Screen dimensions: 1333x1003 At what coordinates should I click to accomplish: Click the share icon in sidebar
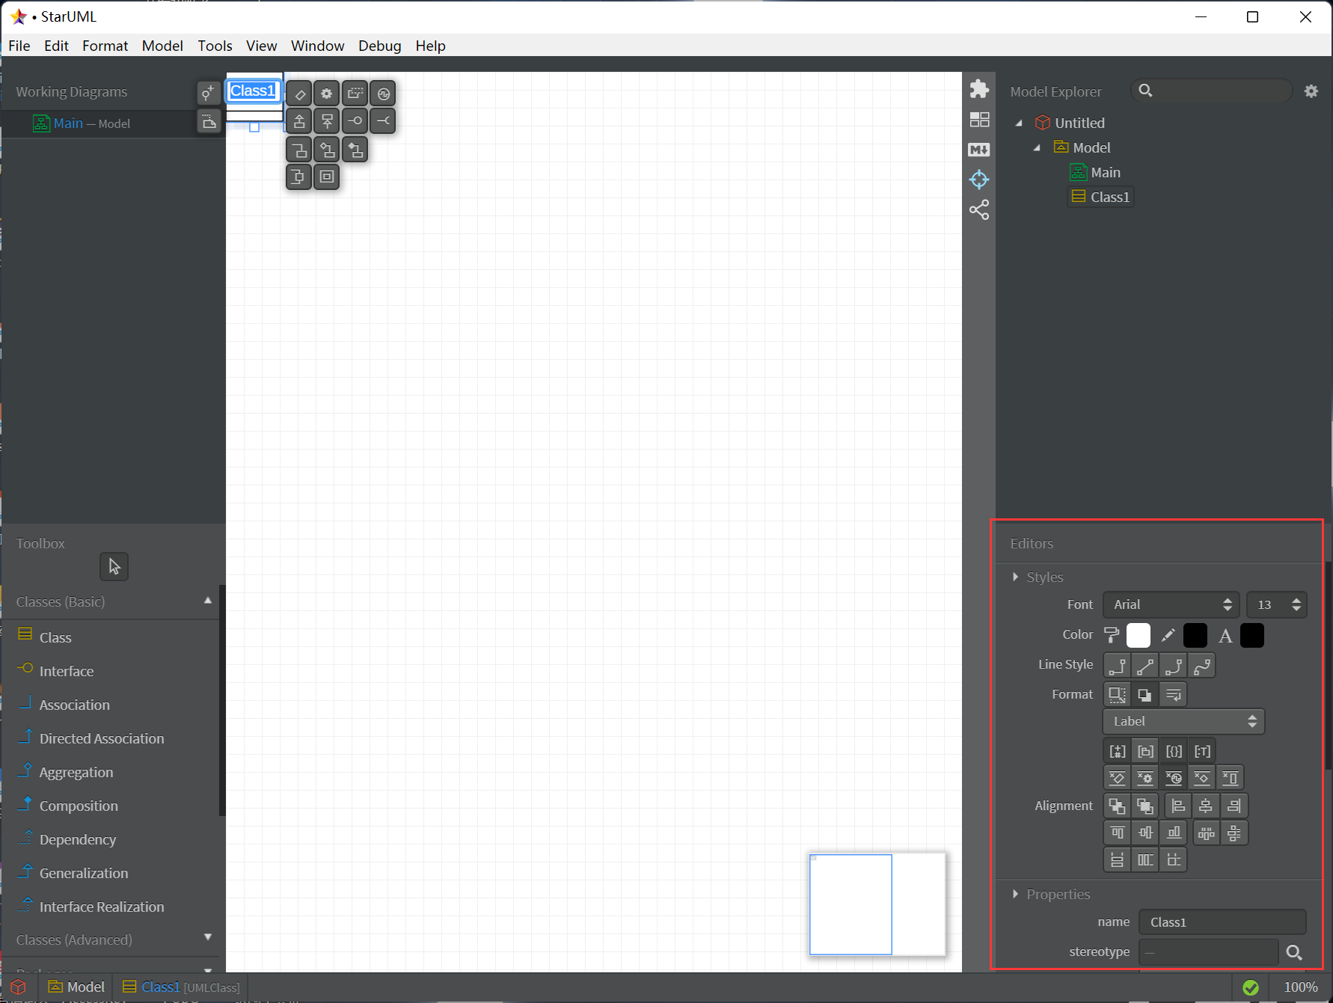(979, 209)
